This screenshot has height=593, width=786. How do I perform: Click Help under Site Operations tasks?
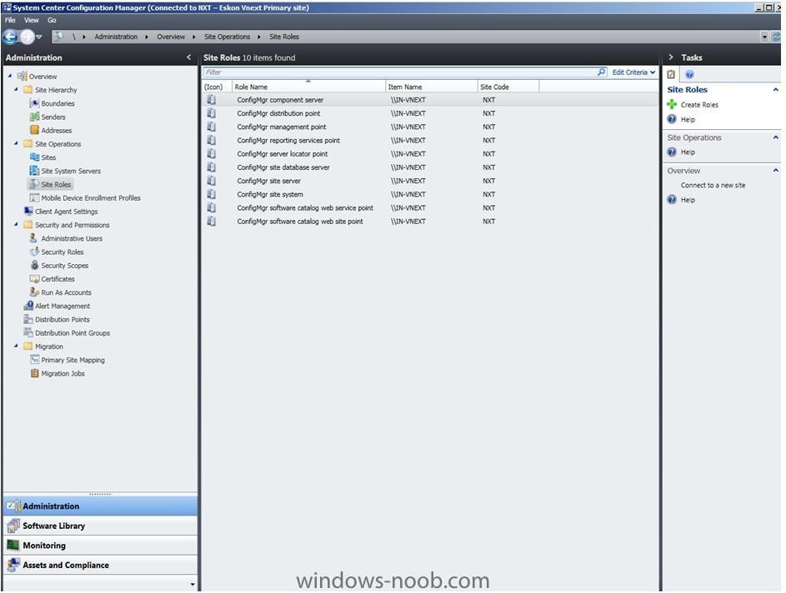click(688, 152)
